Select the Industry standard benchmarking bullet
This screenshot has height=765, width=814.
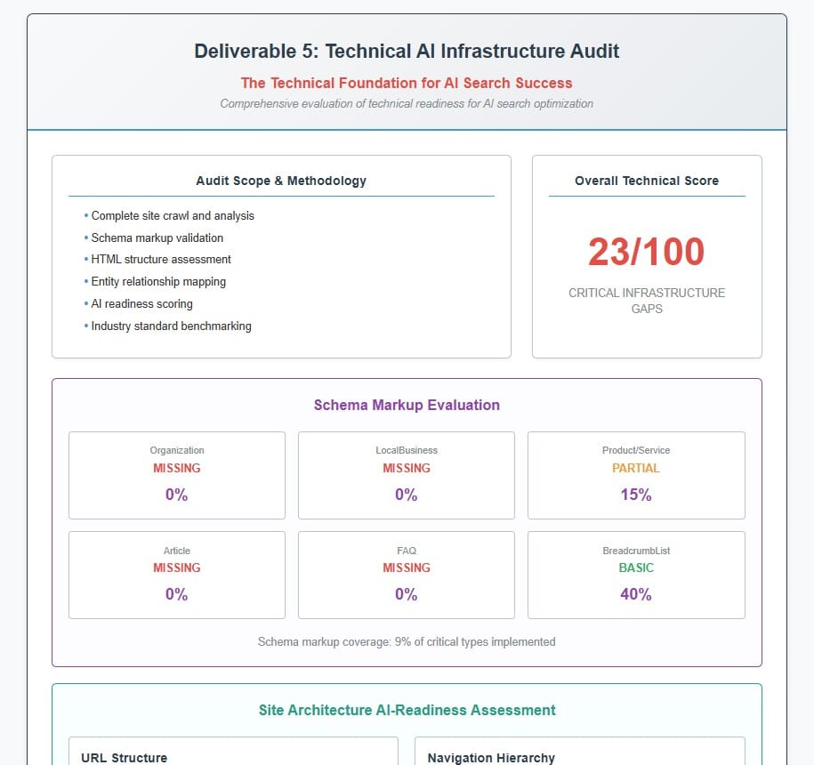tap(171, 326)
